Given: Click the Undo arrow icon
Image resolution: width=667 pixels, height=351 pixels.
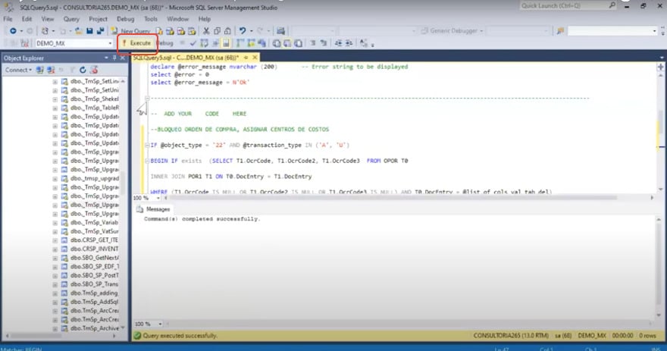Looking at the screenshot, I should (242, 31).
